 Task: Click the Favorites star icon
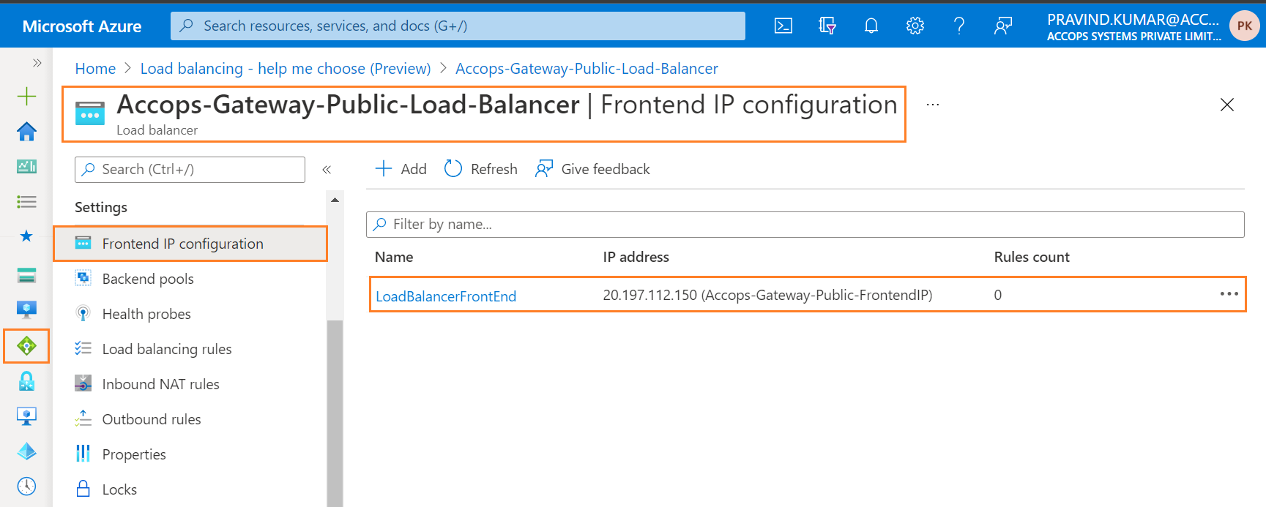[x=26, y=236]
